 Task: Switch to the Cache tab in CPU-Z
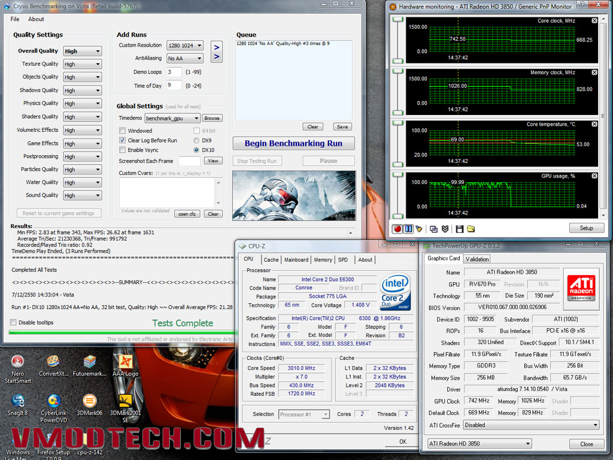tap(271, 260)
